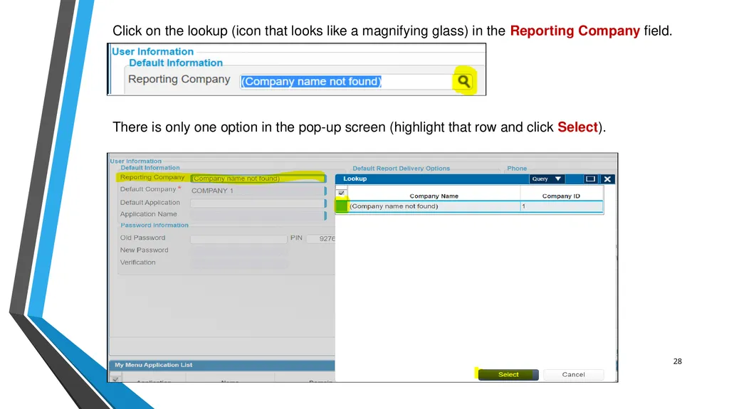The image size is (729, 409).
Task: Click the Application Name field
Action: pos(258,216)
